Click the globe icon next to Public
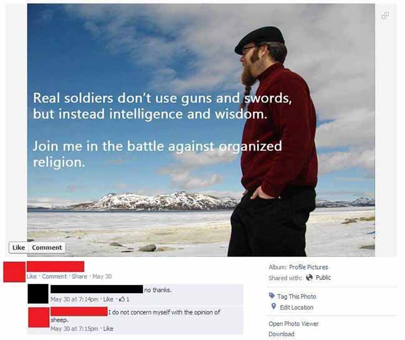405x340 pixels. pyautogui.click(x=309, y=278)
